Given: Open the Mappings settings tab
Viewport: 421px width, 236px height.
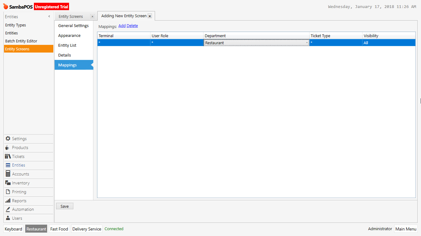Looking at the screenshot, I should 67,65.
